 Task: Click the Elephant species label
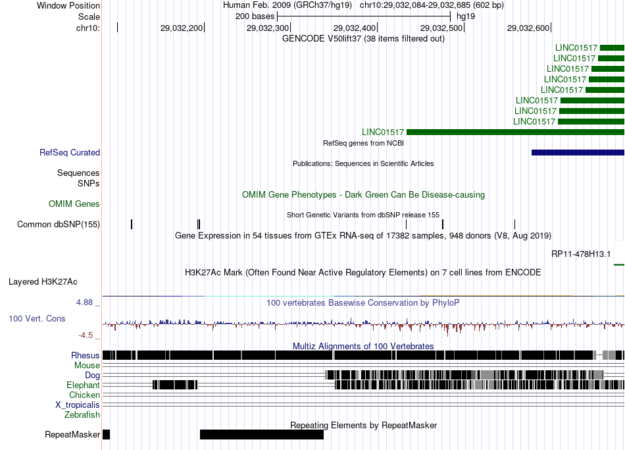[x=83, y=385]
